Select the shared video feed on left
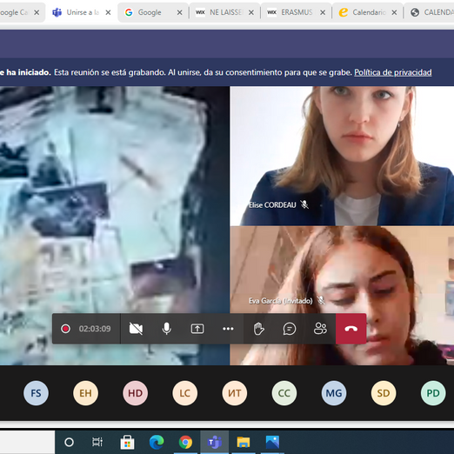The height and width of the screenshot is (454, 454). coord(115,225)
